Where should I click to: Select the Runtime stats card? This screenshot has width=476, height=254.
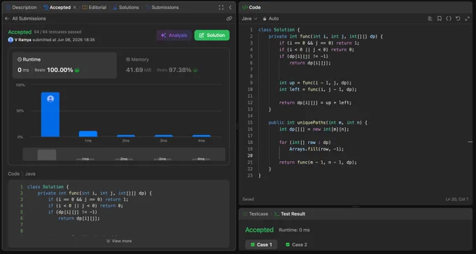pyautogui.click(x=64, y=65)
